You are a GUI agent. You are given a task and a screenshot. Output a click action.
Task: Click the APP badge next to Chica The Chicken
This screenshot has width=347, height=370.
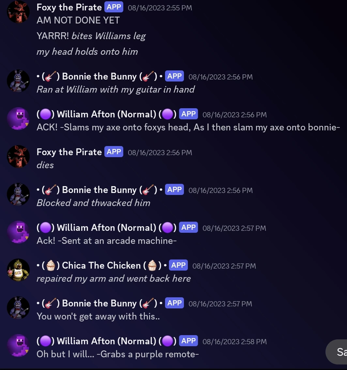click(178, 265)
